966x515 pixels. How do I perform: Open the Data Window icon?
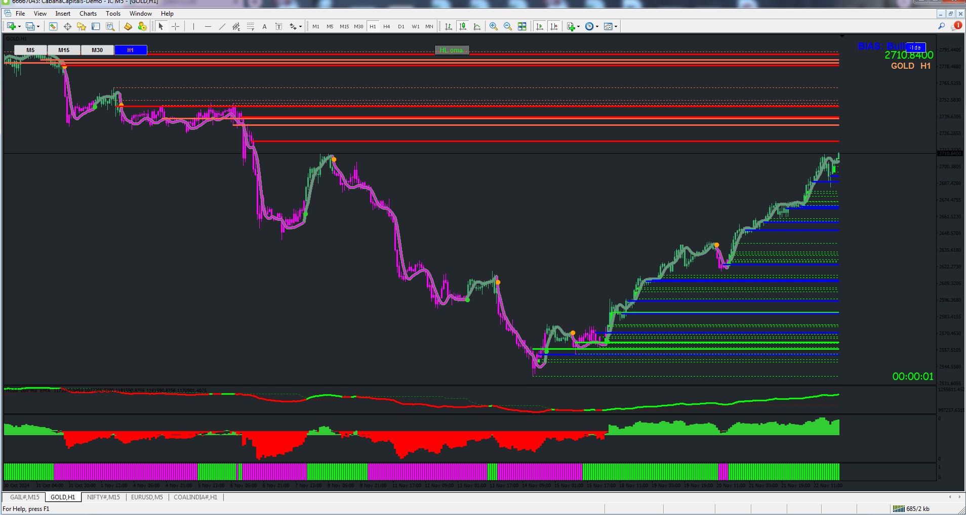[x=67, y=26]
